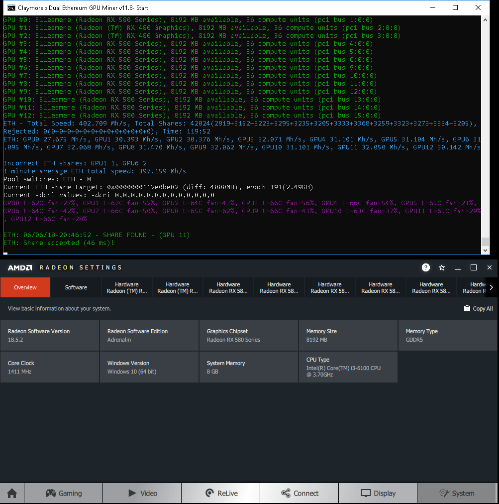The width and height of the screenshot is (499, 504).
Task: Open the Gaming section
Action: pyautogui.click(x=64, y=493)
